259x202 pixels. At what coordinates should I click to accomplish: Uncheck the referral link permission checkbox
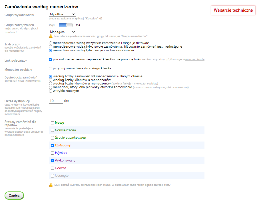[51, 59]
